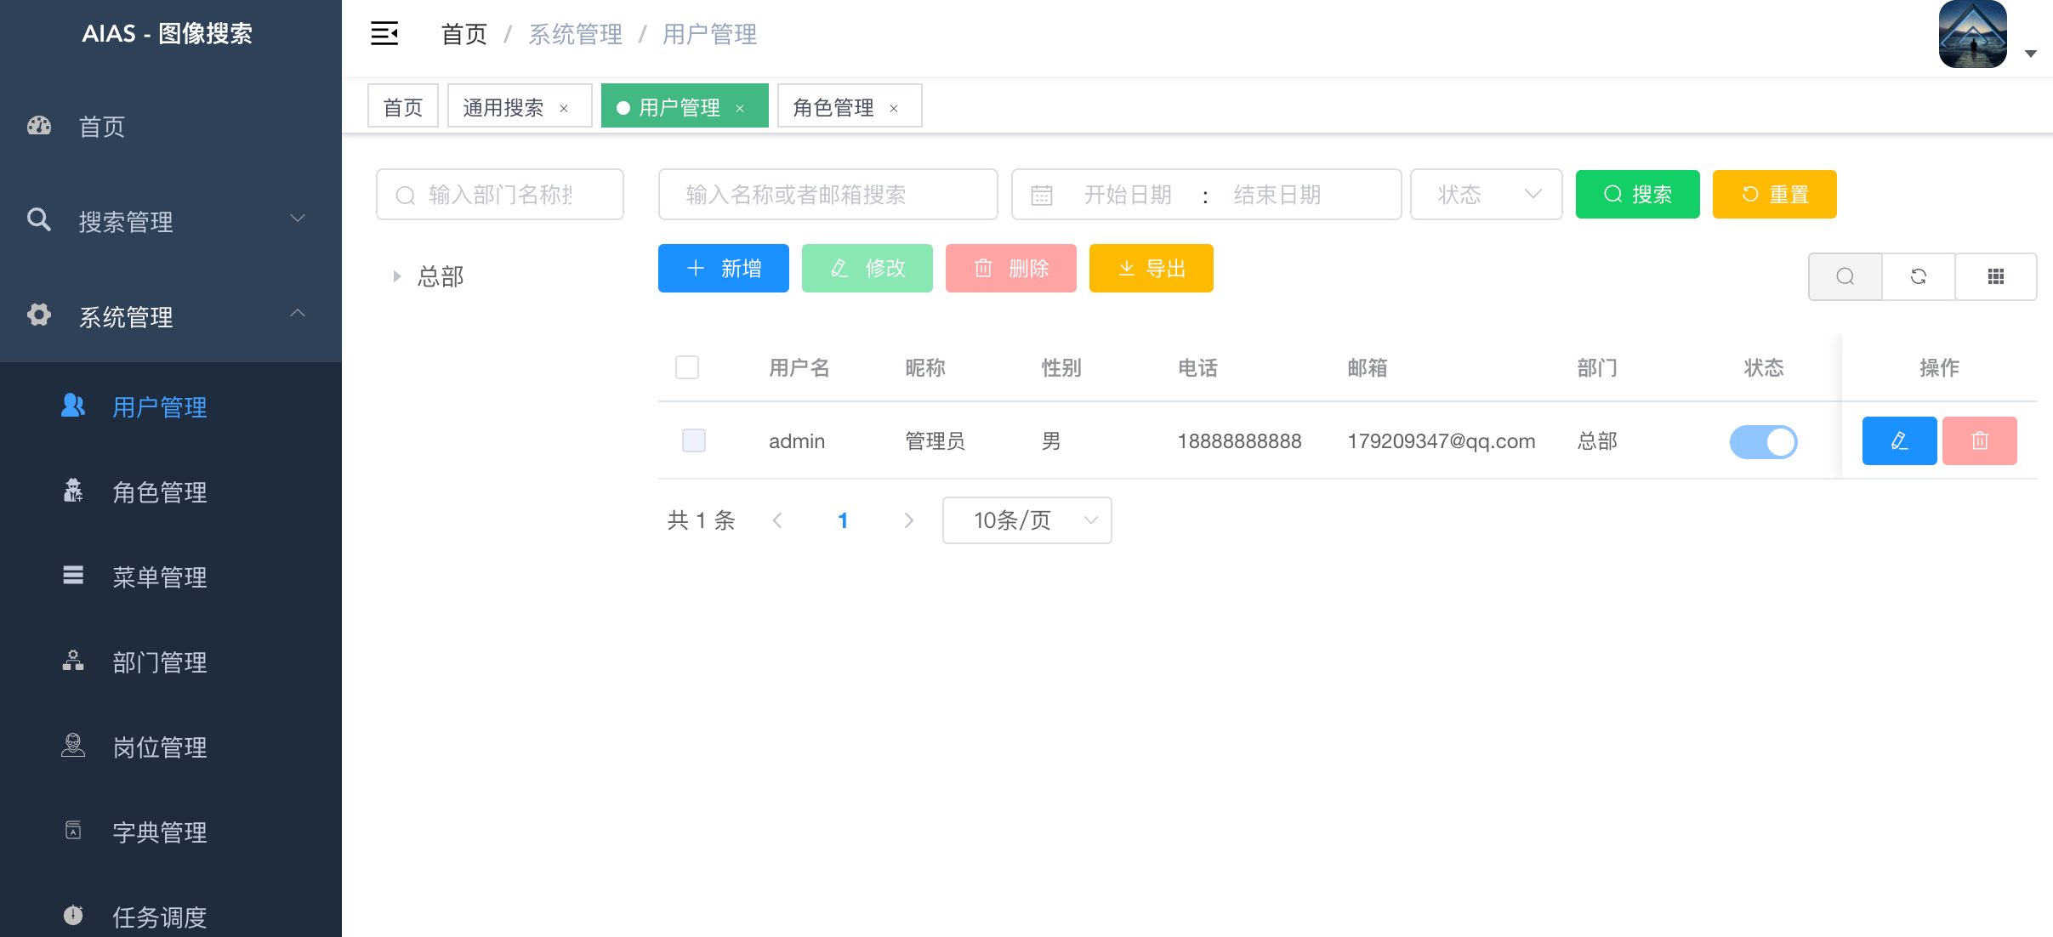Open 菜单管理 in the sidebar
The width and height of the screenshot is (2053, 937).
point(160,577)
